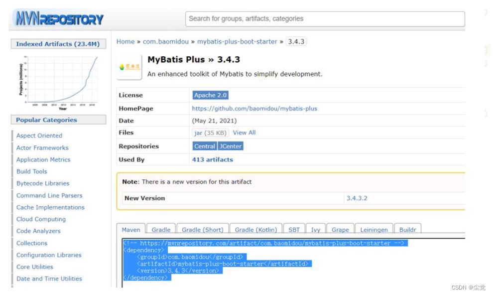Open the Configuration Libraries category
Image resolution: width=493 pixels, height=295 pixels.
(x=49, y=255)
